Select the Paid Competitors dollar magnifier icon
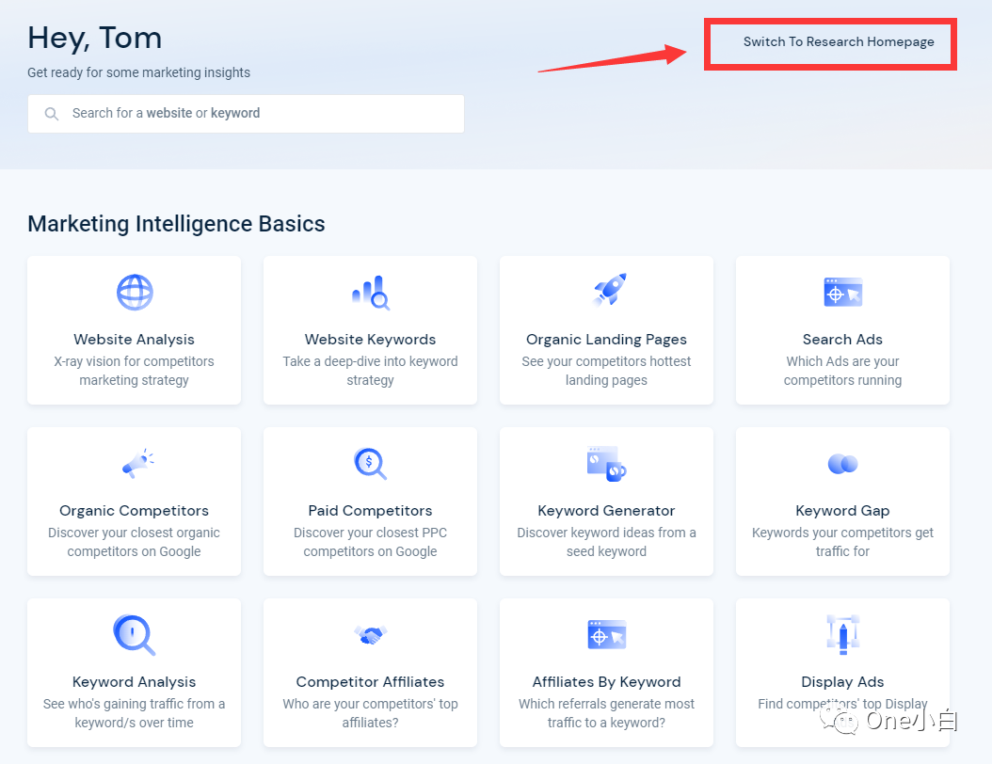 (370, 463)
